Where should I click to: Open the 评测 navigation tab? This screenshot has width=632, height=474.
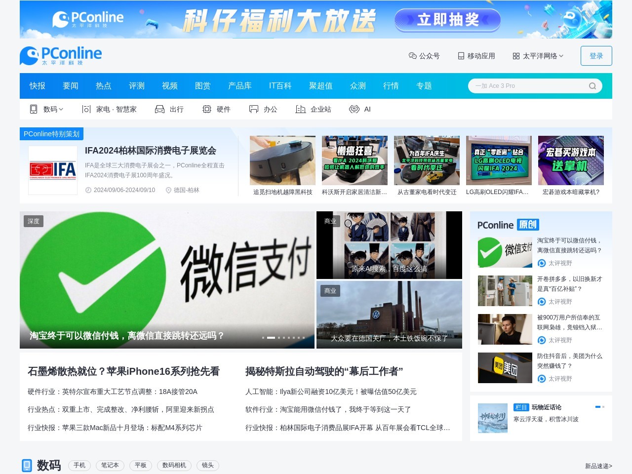click(137, 86)
